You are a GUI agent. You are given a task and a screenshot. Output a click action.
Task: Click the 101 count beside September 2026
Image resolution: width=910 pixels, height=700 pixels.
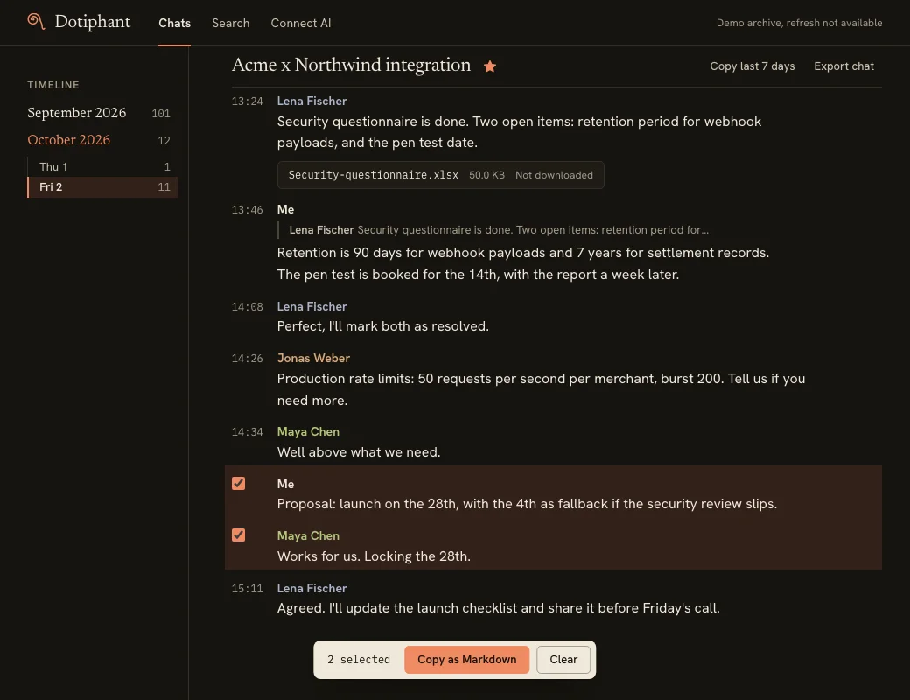[161, 113]
